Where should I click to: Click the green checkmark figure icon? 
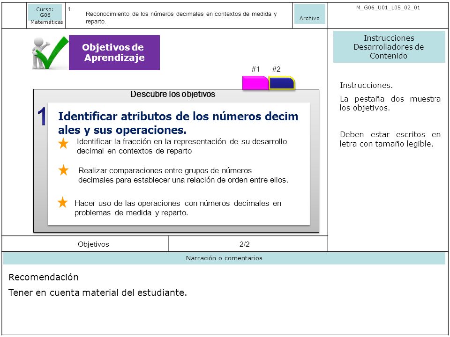50,53
